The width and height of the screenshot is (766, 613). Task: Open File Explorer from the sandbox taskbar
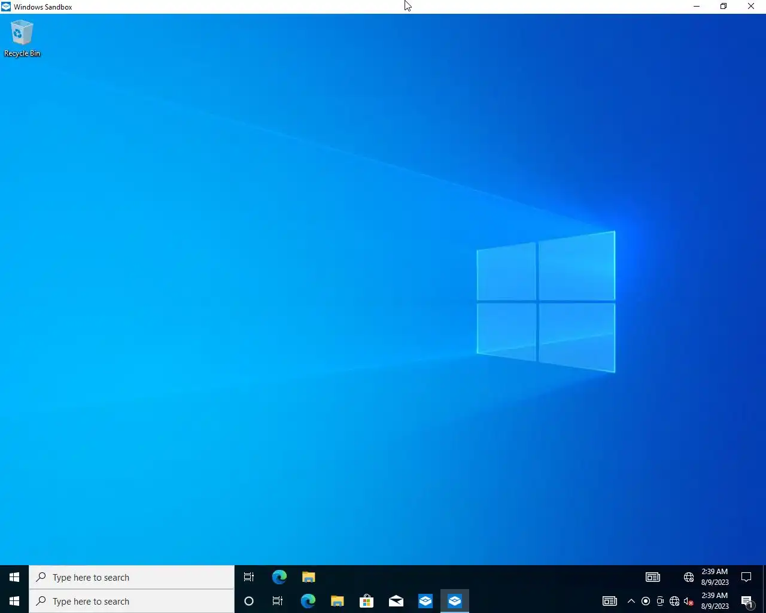point(308,577)
